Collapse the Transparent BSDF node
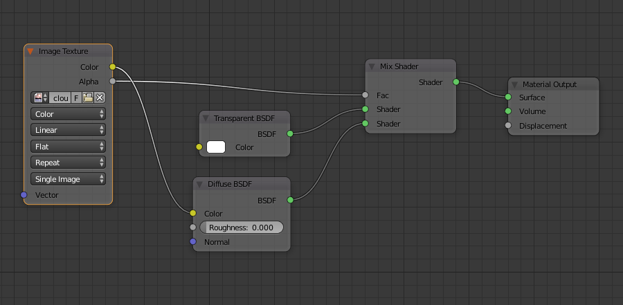The width and height of the screenshot is (623, 305). coord(206,118)
